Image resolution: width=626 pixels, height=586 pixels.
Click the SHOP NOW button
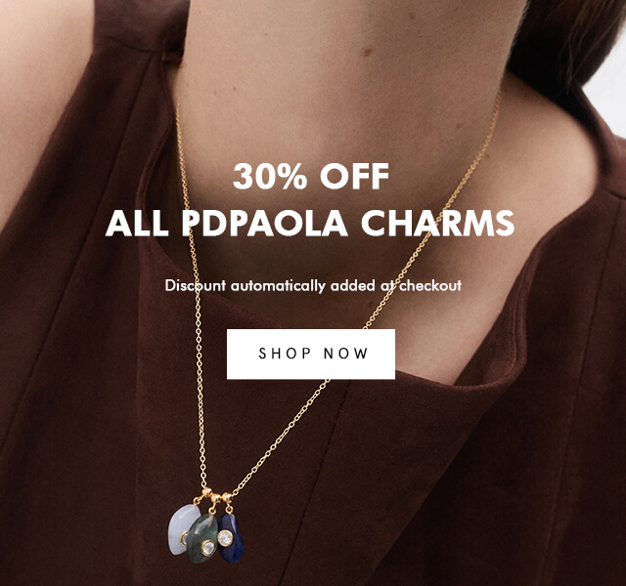pos(311,354)
